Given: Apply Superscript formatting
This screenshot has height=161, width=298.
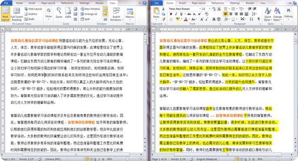Looking at the screenshot, I should click(199, 14).
